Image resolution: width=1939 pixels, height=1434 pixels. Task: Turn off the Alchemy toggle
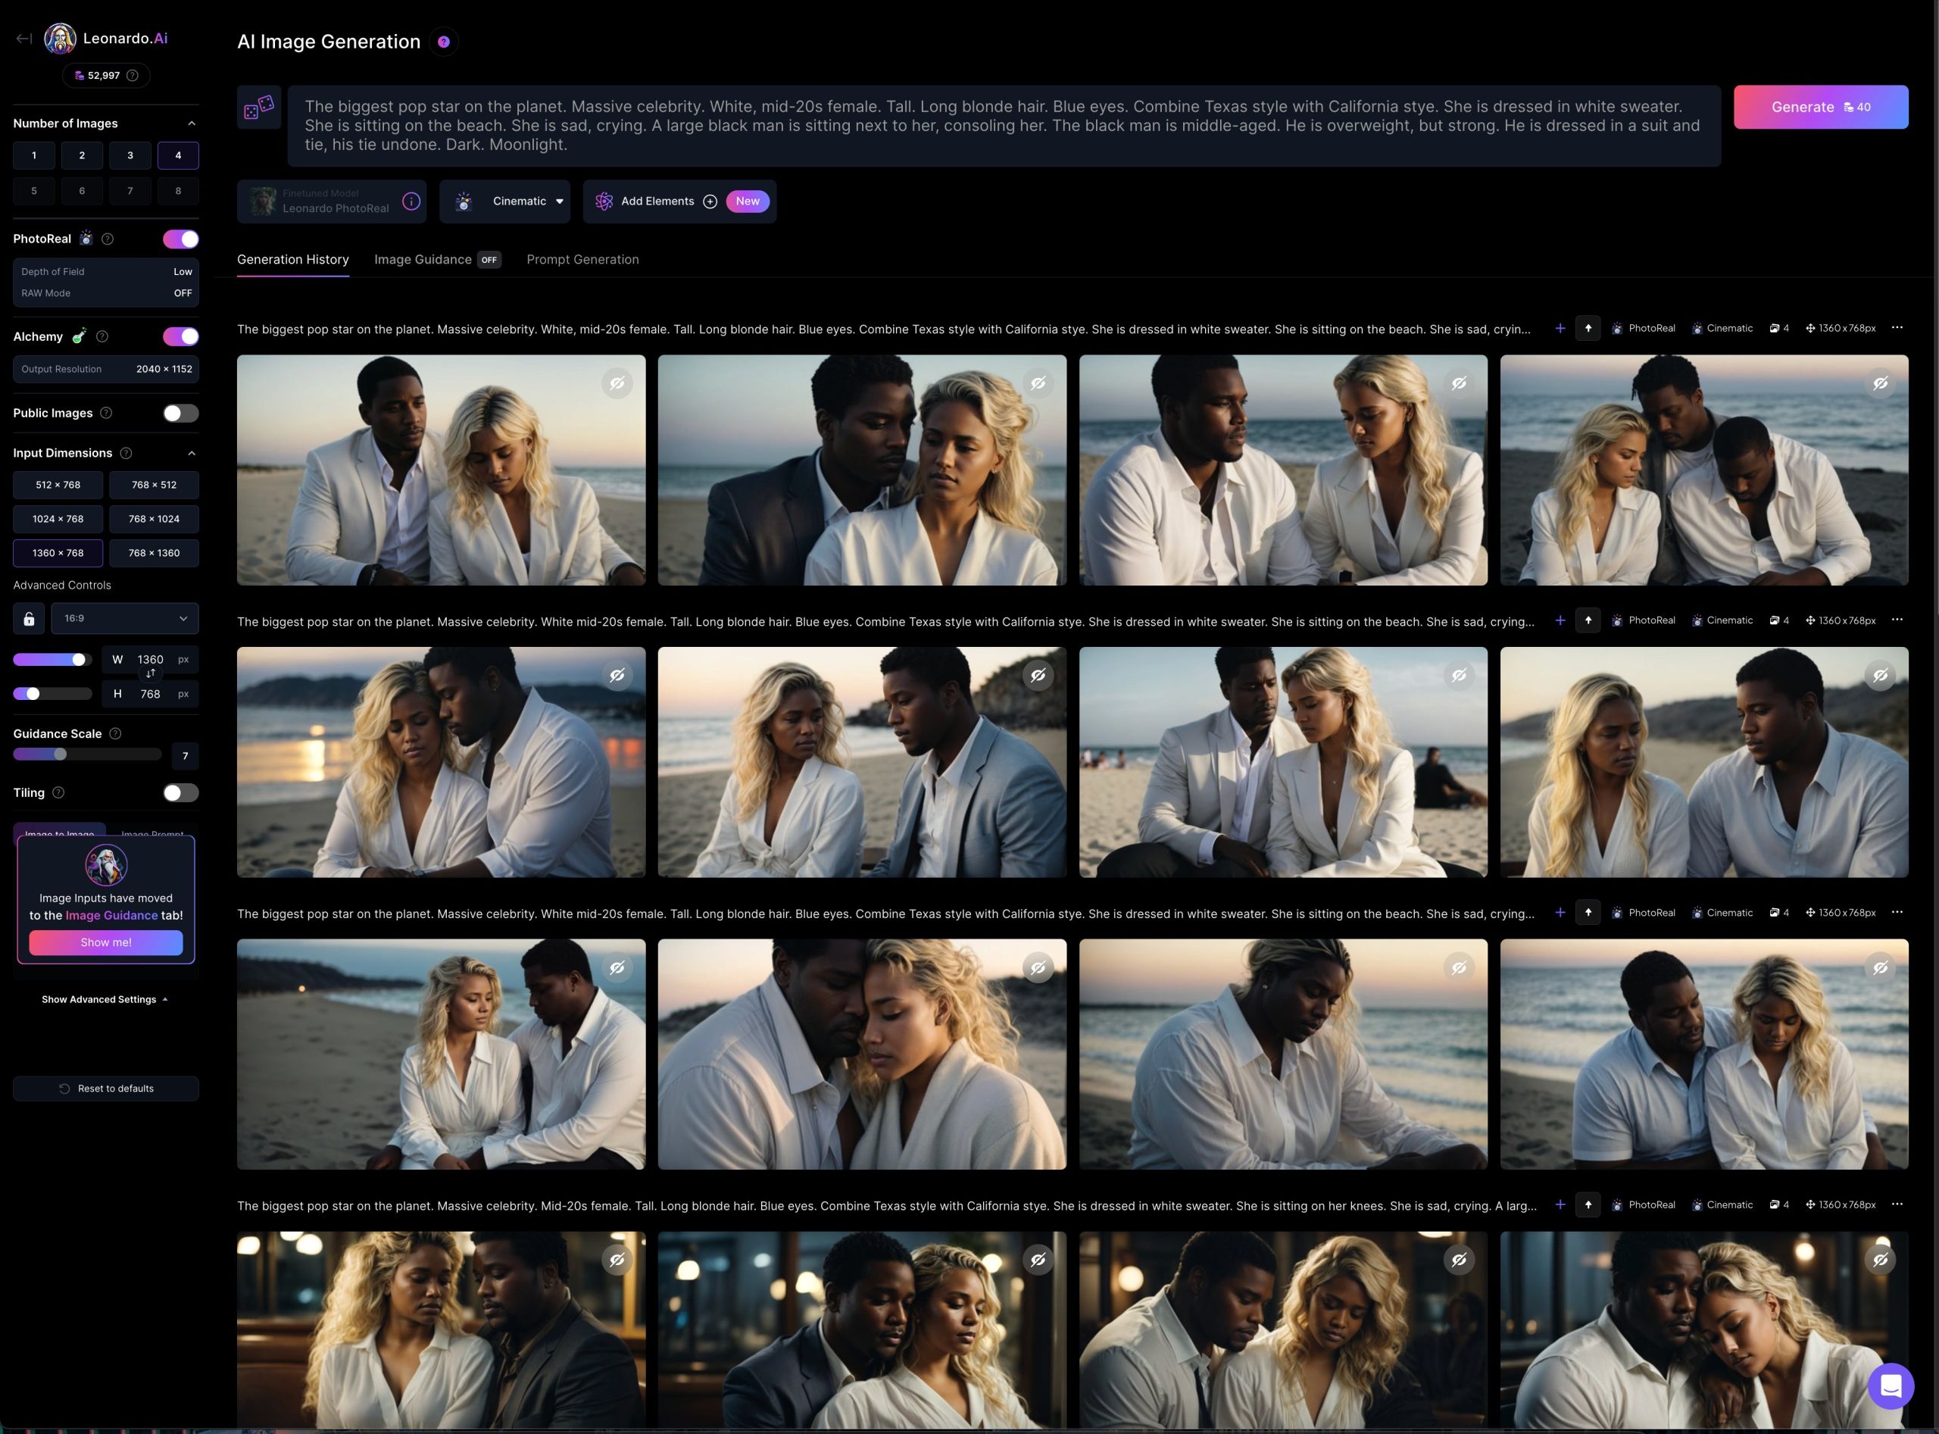coord(180,337)
